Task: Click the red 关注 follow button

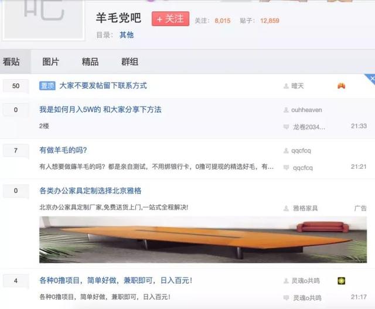Action: tap(171, 19)
